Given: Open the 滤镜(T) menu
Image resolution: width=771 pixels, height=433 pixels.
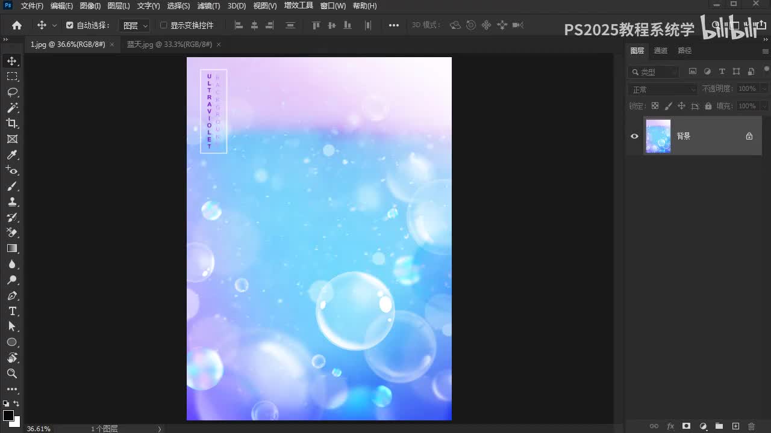Looking at the screenshot, I should 209,5.
